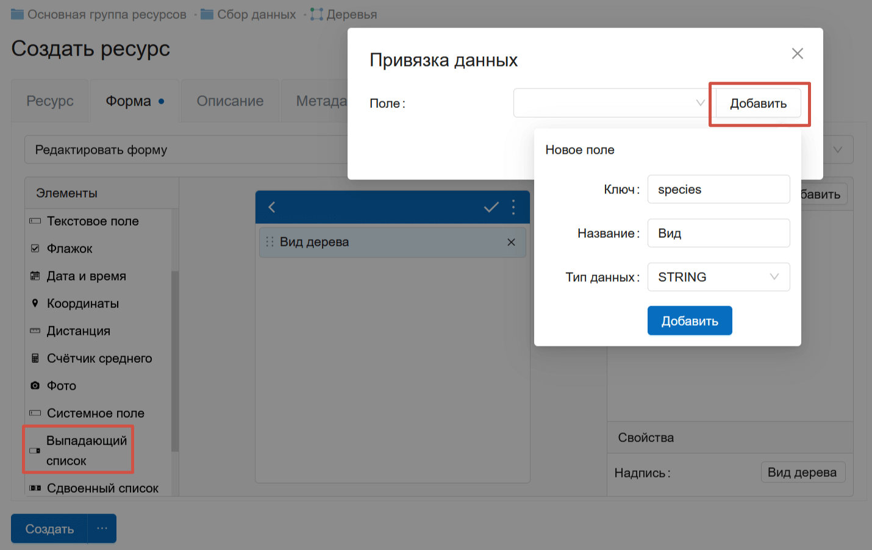This screenshot has width=872, height=550.
Task: Click the blue Добавить button in Новое поле
Action: click(x=690, y=321)
